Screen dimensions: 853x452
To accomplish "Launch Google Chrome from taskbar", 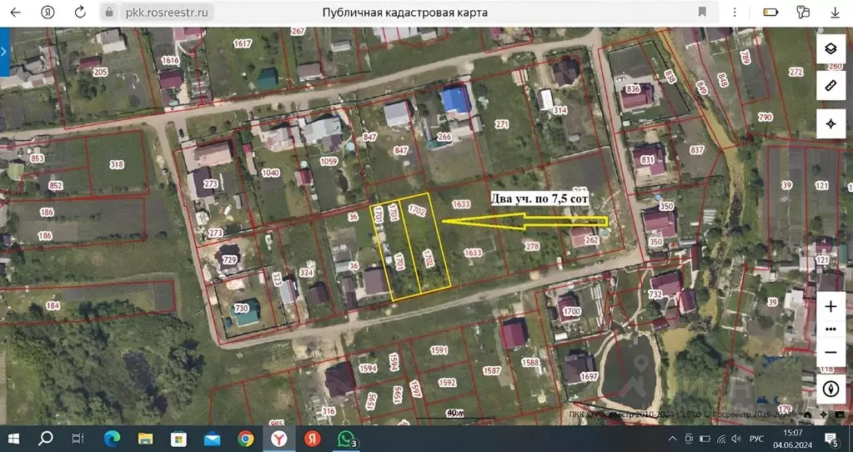I will [245, 439].
